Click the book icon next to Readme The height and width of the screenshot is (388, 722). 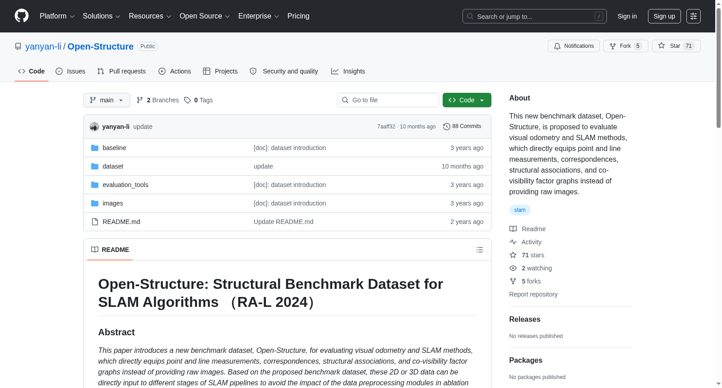(x=513, y=229)
